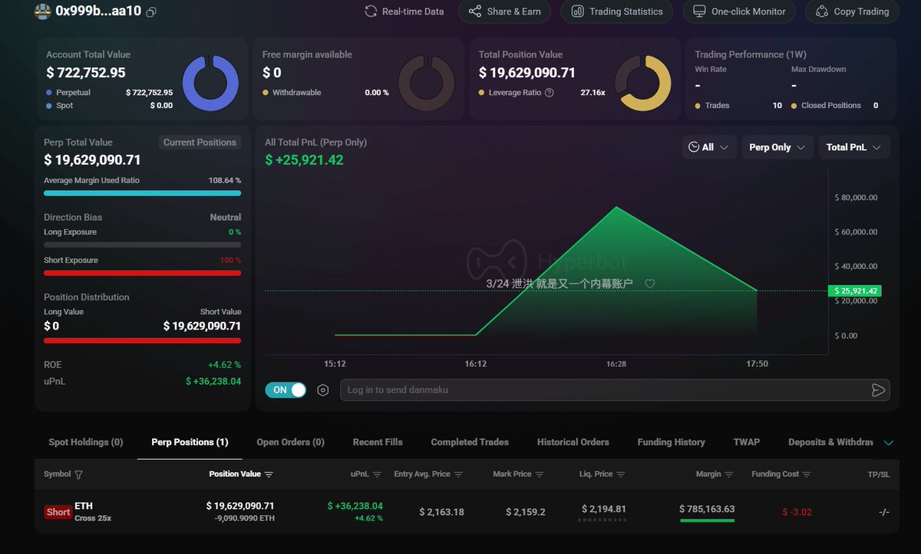Click the Average Margin Used Ratio bar
The image size is (921, 554).
point(143,193)
